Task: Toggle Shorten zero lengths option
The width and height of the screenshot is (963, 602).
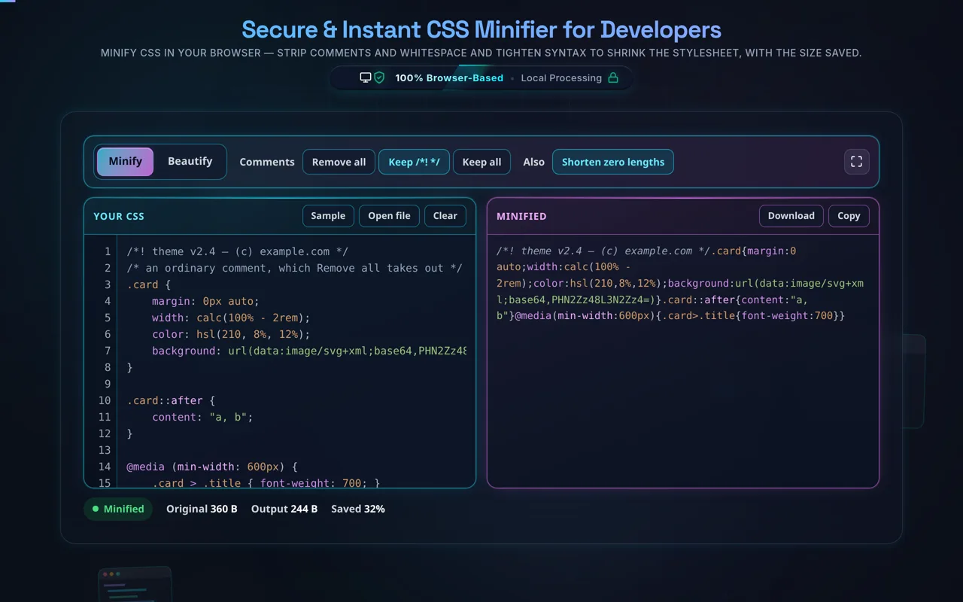Action: (x=613, y=162)
